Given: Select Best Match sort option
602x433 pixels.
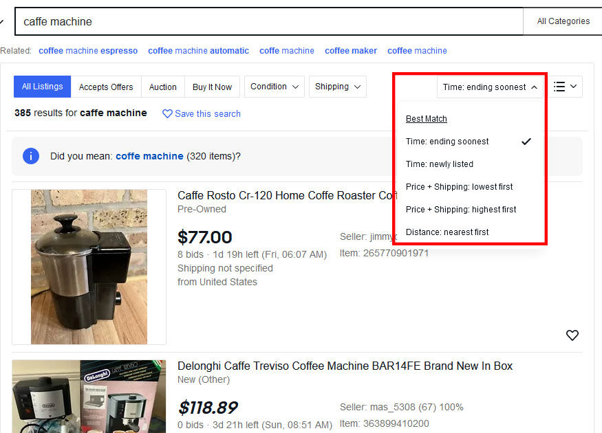Looking at the screenshot, I should coord(426,119).
